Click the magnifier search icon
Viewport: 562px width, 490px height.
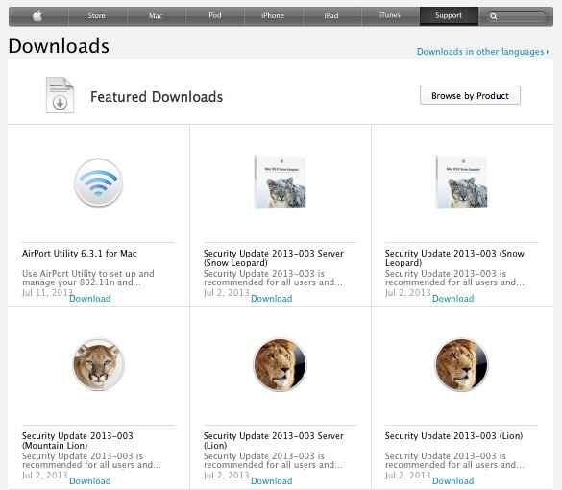click(x=494, y=16)
